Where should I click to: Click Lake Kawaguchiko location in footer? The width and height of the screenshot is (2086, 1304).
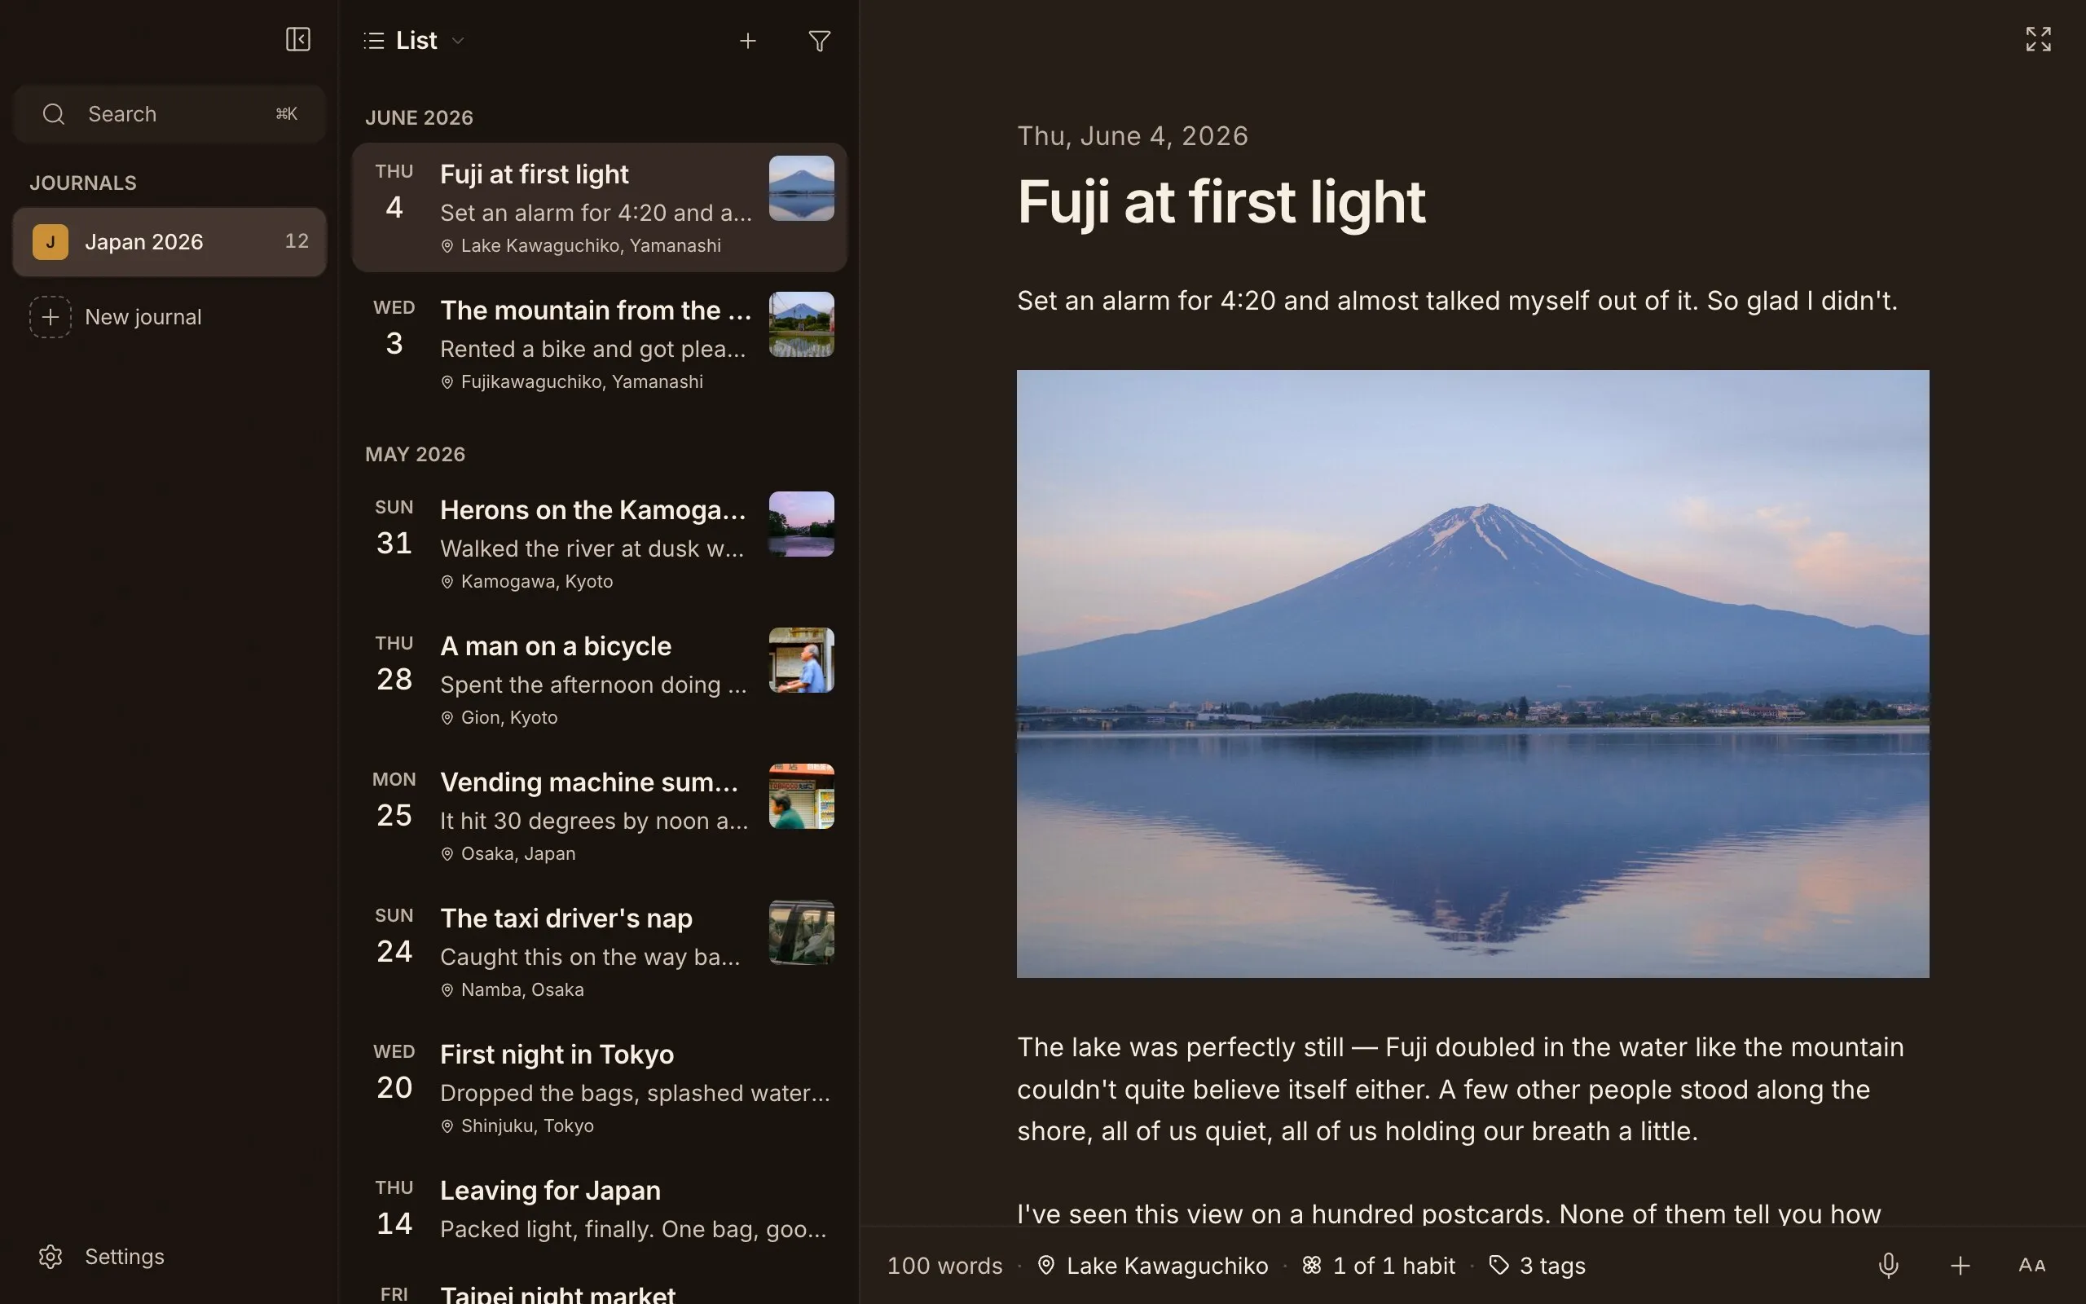(1152, 1265)
